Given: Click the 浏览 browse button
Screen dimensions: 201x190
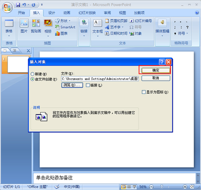Looking at the screenshot, I should (72, 85).
